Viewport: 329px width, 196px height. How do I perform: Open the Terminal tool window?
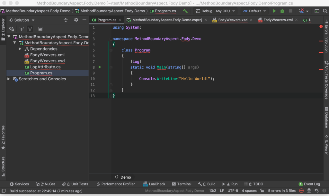click(x=182, y=184)
